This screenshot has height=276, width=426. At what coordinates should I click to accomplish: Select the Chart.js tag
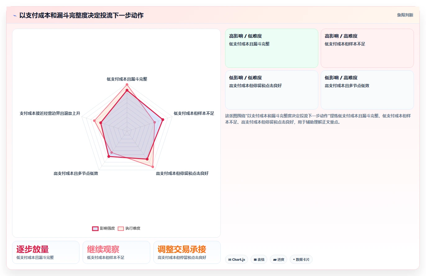[x=237, y=260]
